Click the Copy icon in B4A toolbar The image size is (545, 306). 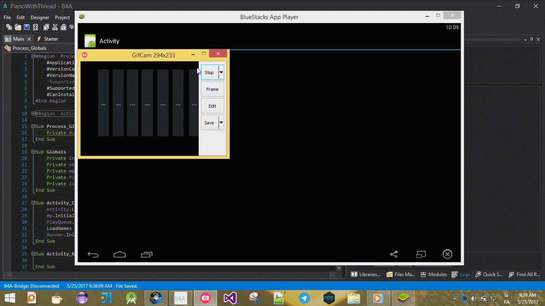(x=46, y=27)
